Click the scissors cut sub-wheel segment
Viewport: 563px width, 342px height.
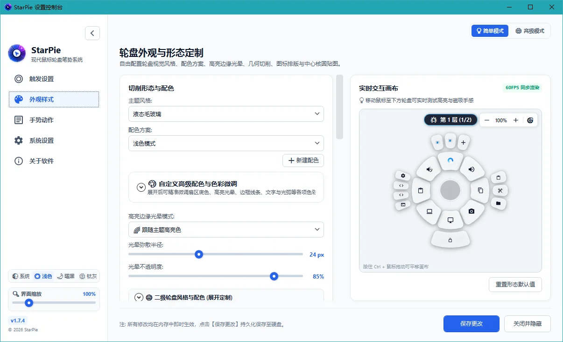point(500,190)
